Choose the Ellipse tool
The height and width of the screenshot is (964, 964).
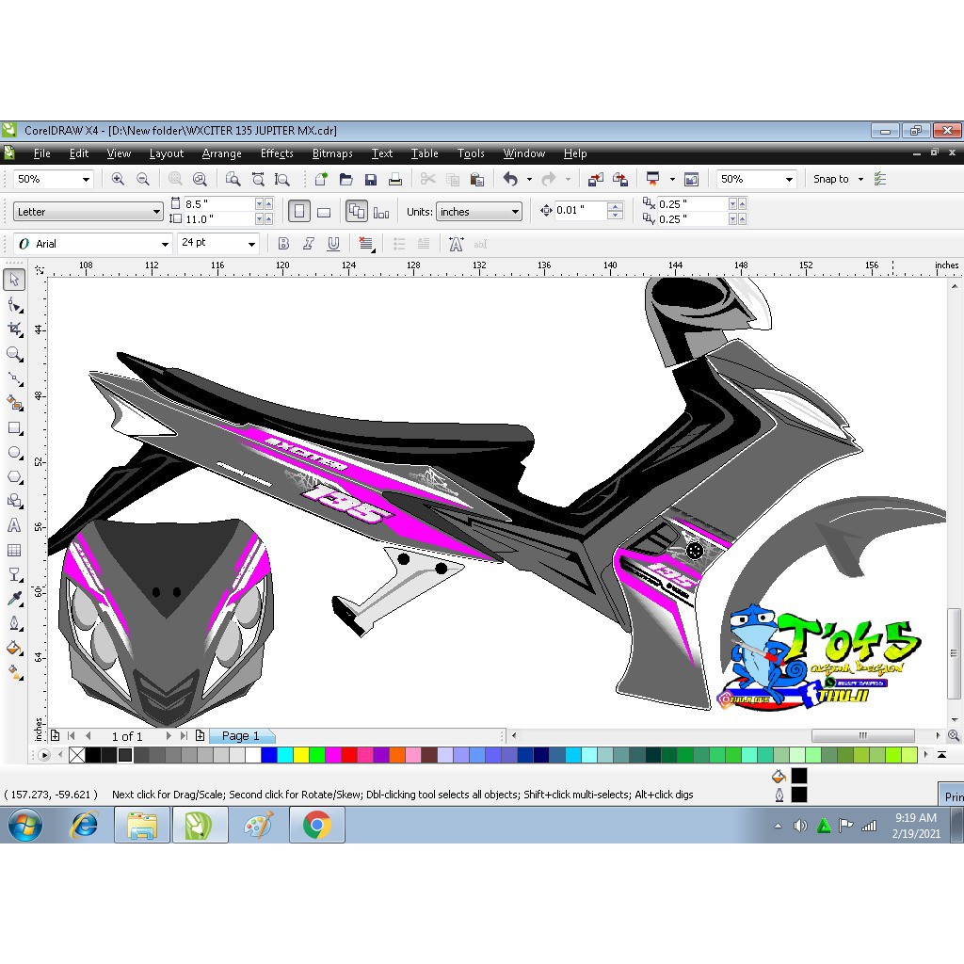pos(15,453)
